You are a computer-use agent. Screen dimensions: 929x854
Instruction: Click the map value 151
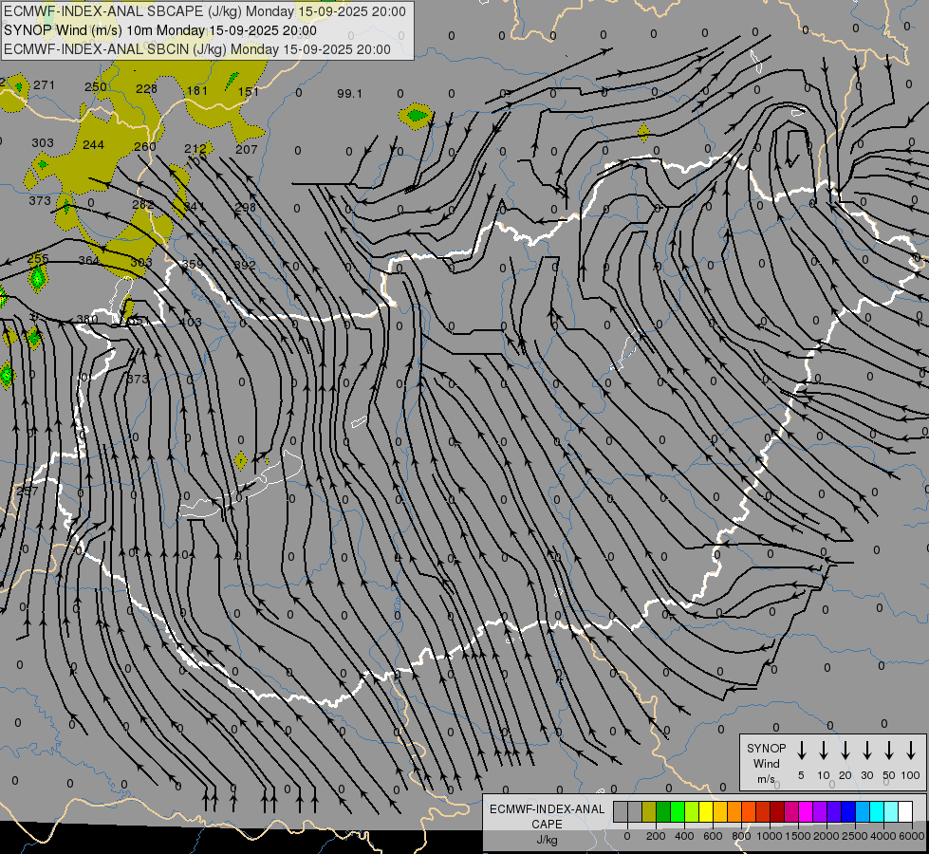pos(249,91)
